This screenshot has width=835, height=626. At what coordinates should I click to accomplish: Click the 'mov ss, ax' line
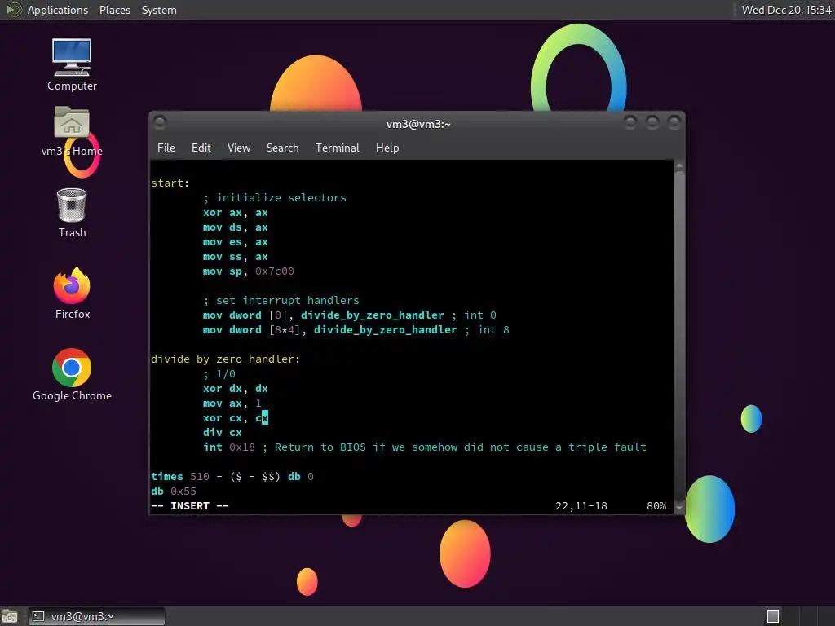tap(235, 257)
